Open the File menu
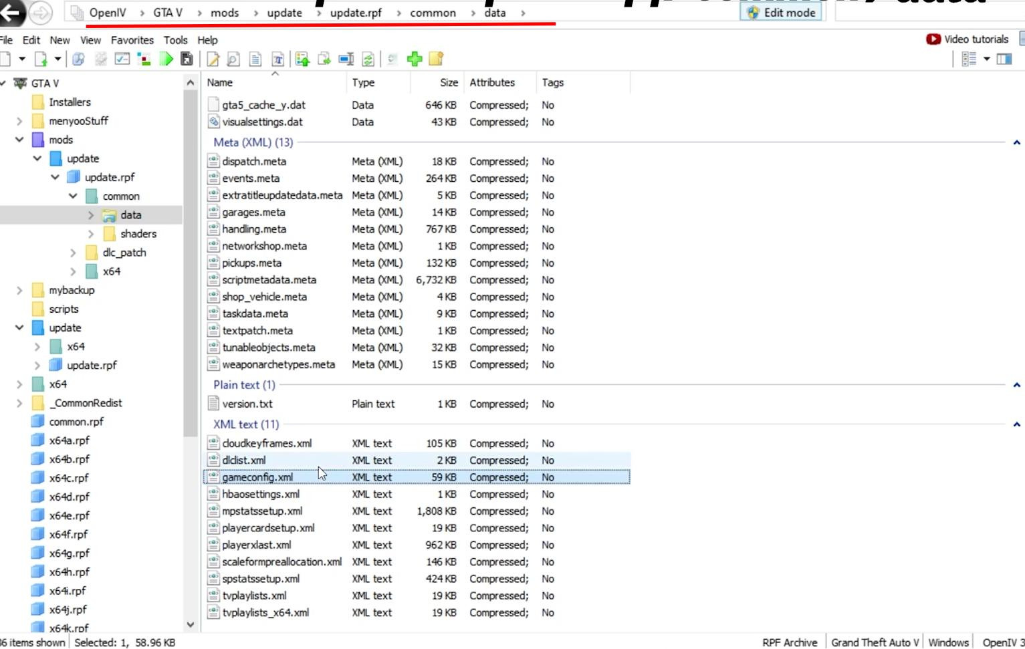The width and height of the screenshot is (1025, 649). [x=6, y=40]
